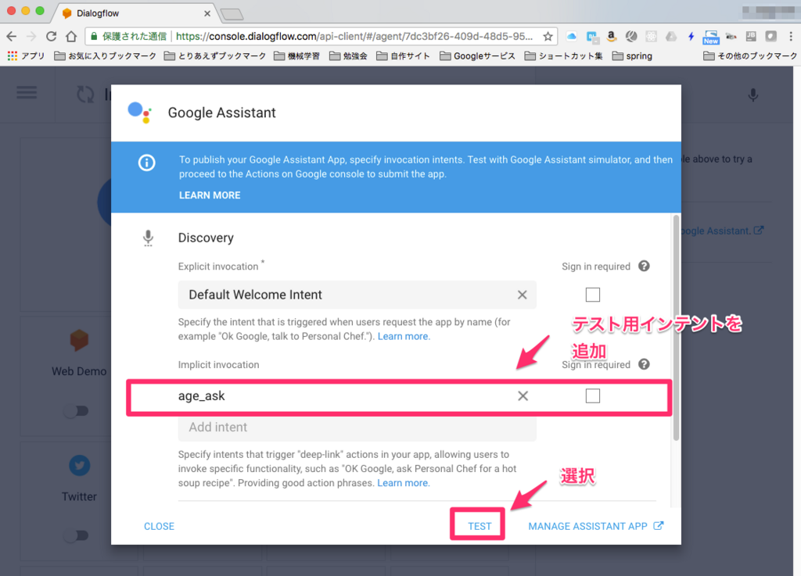Bookmark this page with star icon
The height and width of the screenshot is (576, 801).
pos(548,36)
